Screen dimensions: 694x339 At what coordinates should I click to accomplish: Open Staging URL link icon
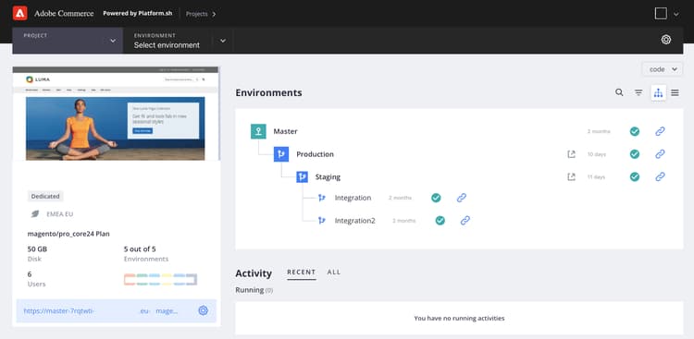pos(660,176)
